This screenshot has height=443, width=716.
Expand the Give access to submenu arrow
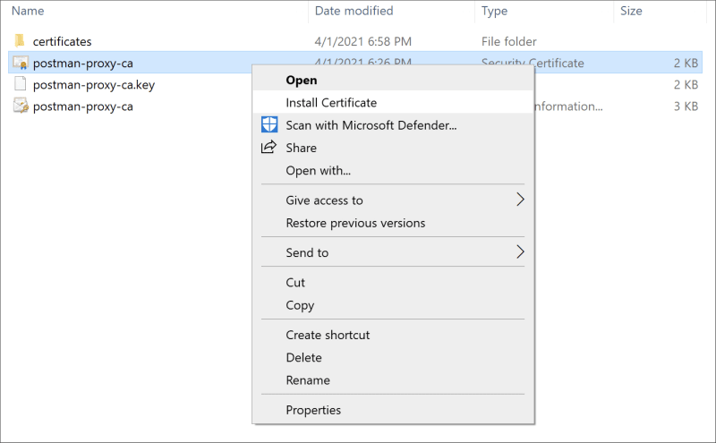click(520, 200)
